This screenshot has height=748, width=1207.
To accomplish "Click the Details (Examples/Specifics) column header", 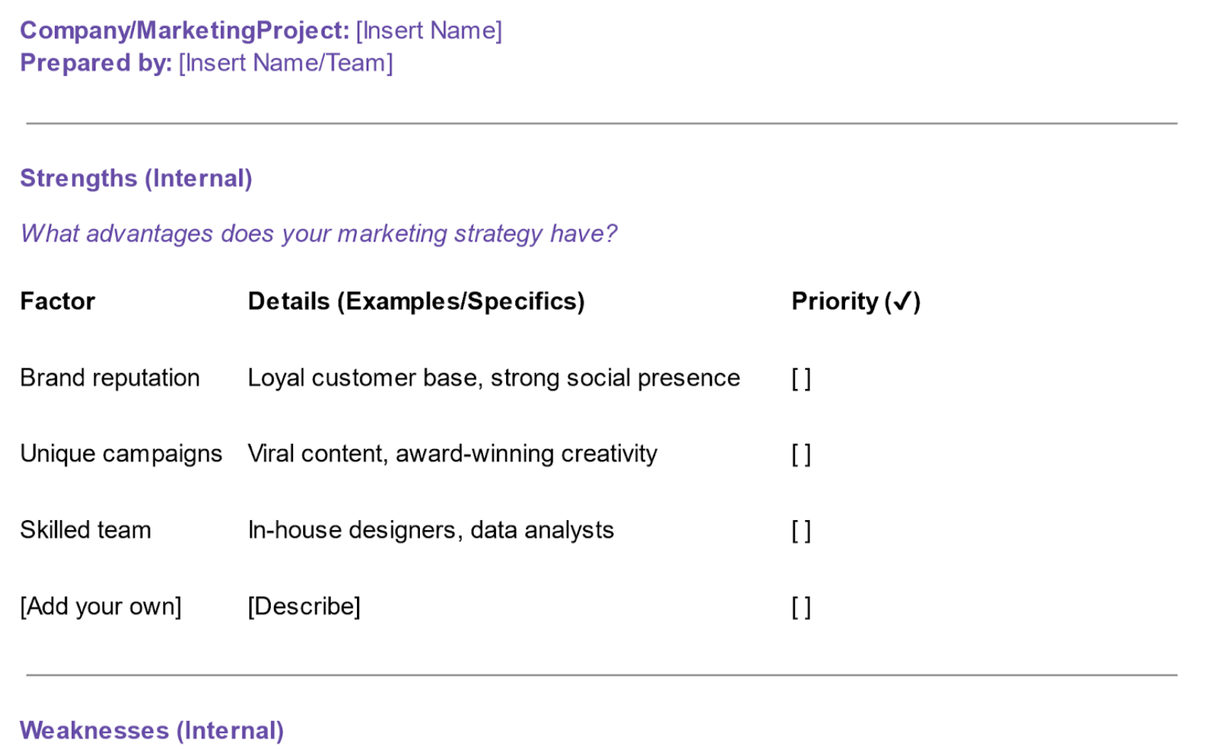I will tap(416, 301).
